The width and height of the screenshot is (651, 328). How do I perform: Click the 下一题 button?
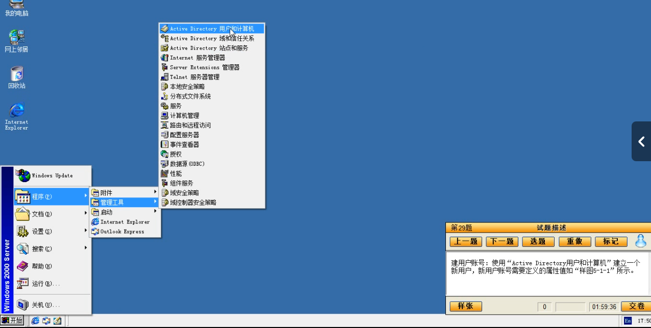[502, 242]
